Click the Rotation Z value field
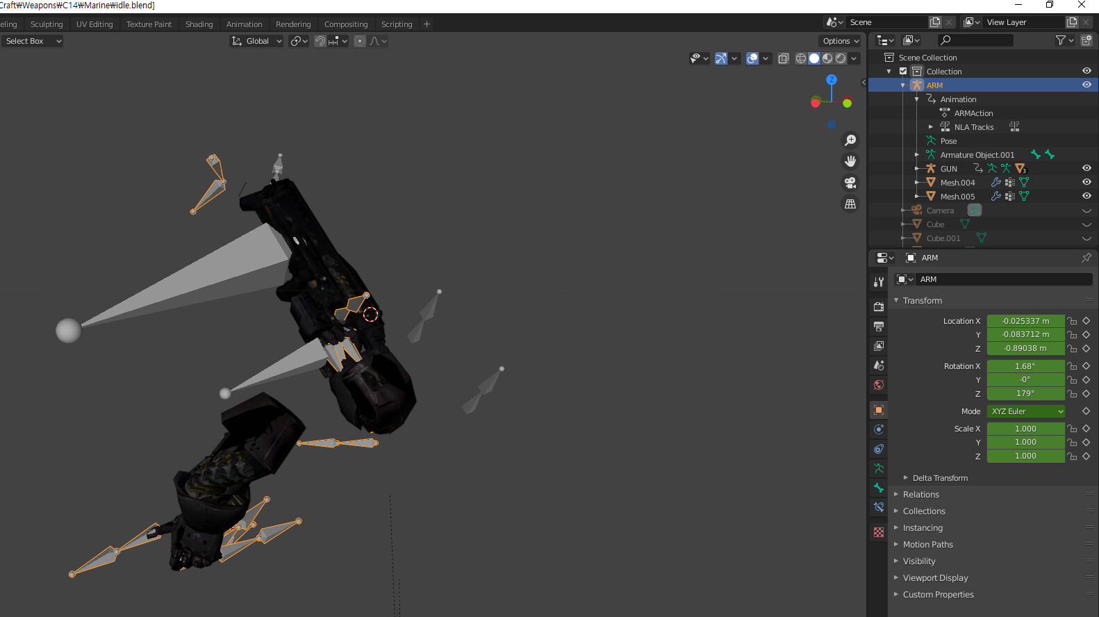 pos(1025,393)
